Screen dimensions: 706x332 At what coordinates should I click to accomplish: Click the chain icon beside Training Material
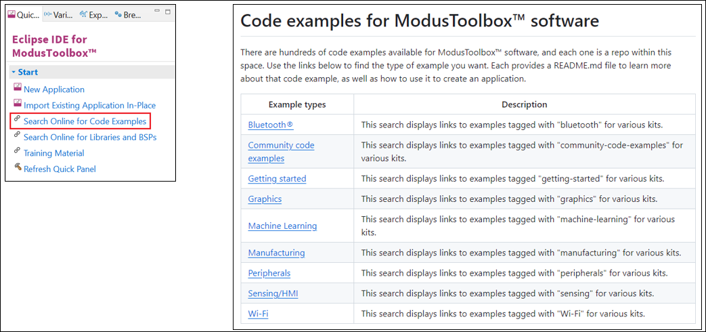18,150
